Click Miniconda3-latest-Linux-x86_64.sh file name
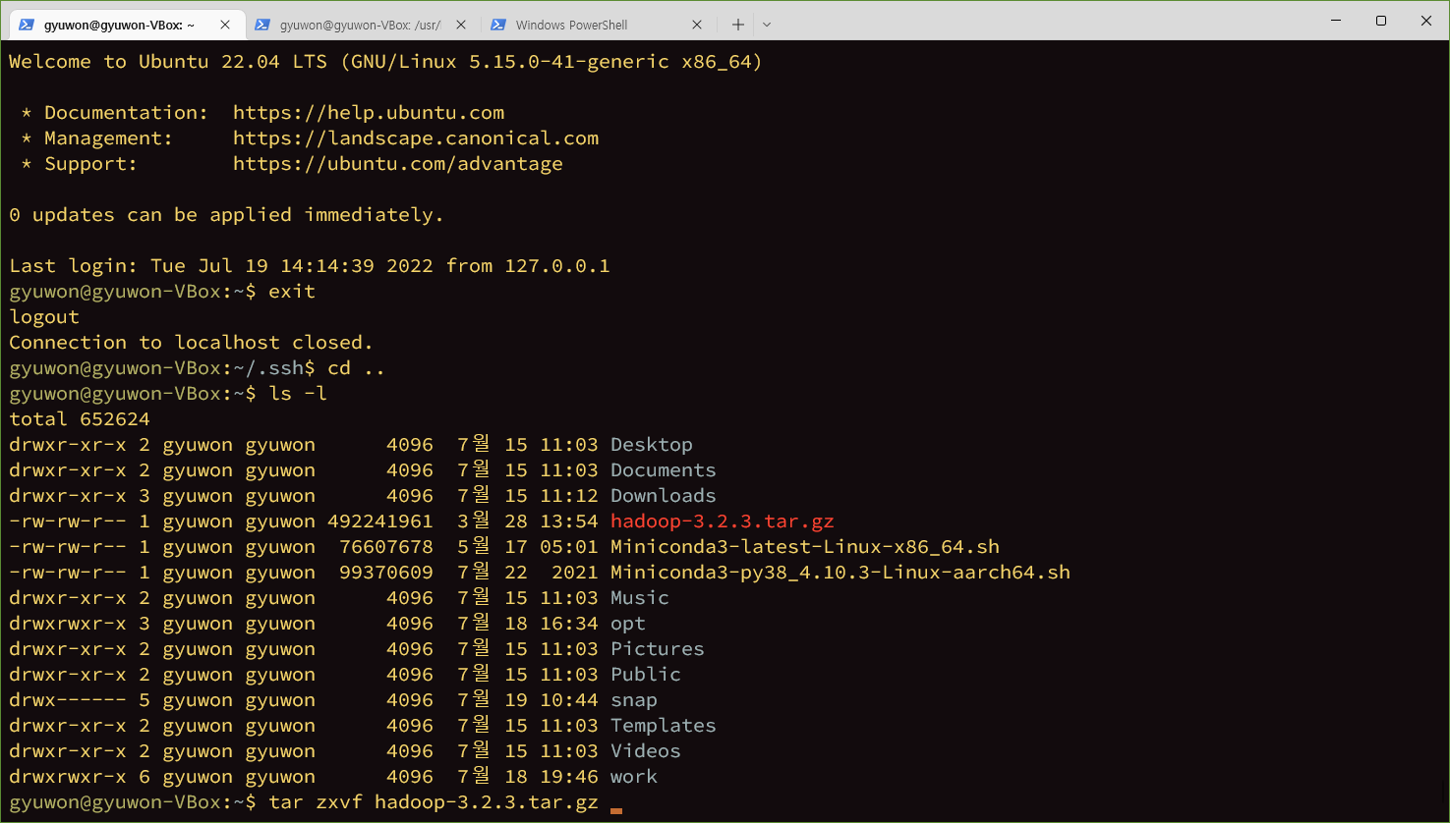 pyautogui.click(x=805, y=547)
